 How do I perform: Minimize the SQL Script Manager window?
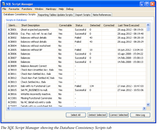142,4
